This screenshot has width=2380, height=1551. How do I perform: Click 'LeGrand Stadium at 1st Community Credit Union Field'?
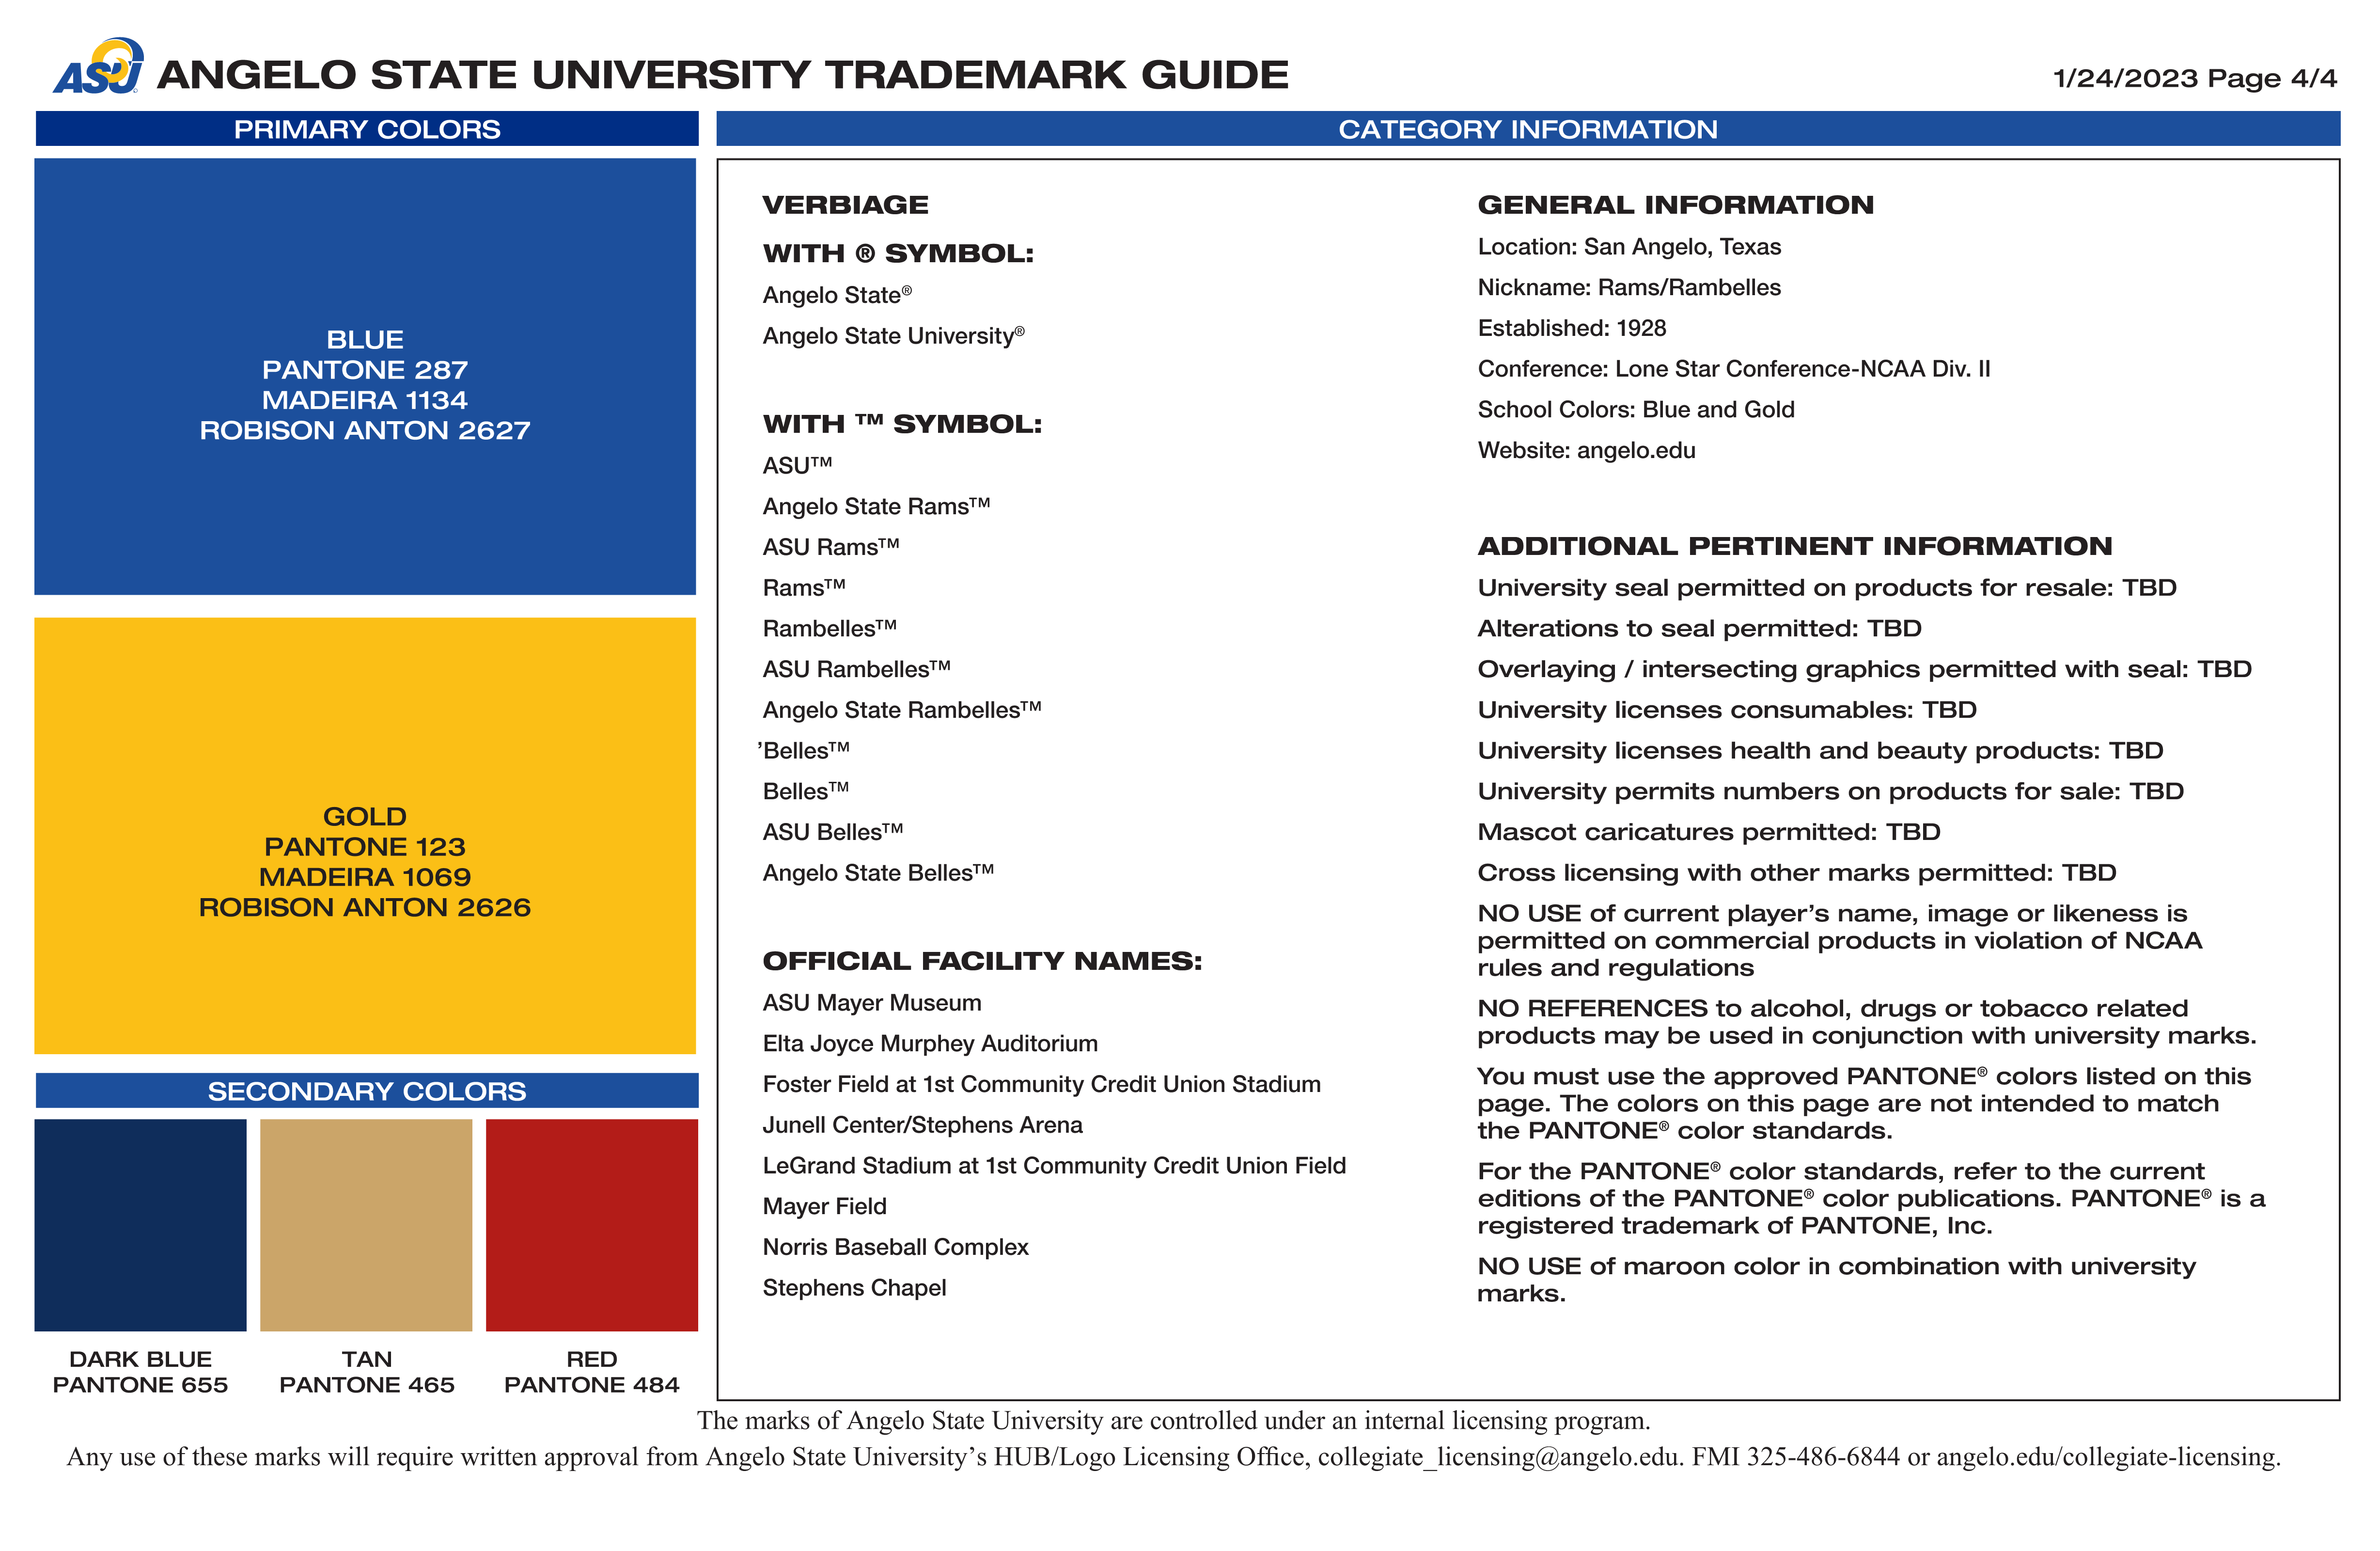(x=1054, y=1166)
